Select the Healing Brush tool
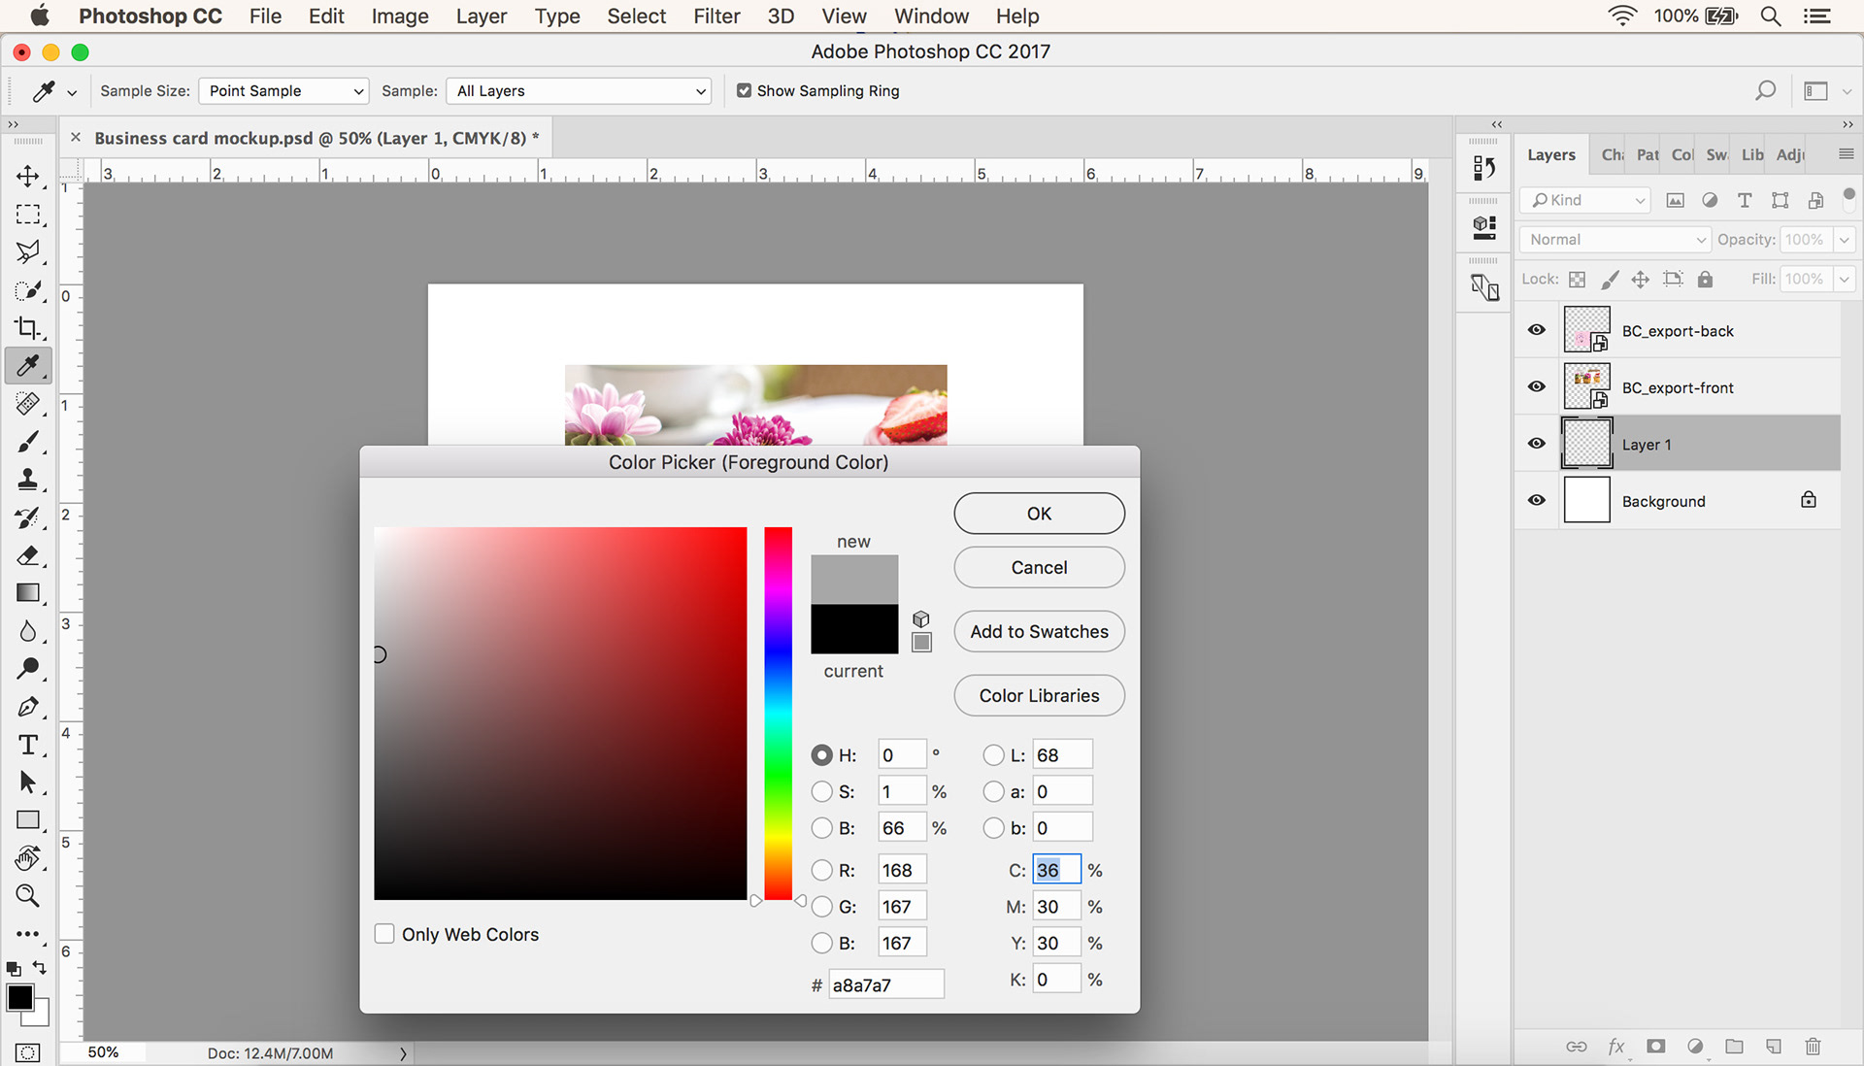The image size is (1864, 1066). point(28,404)
